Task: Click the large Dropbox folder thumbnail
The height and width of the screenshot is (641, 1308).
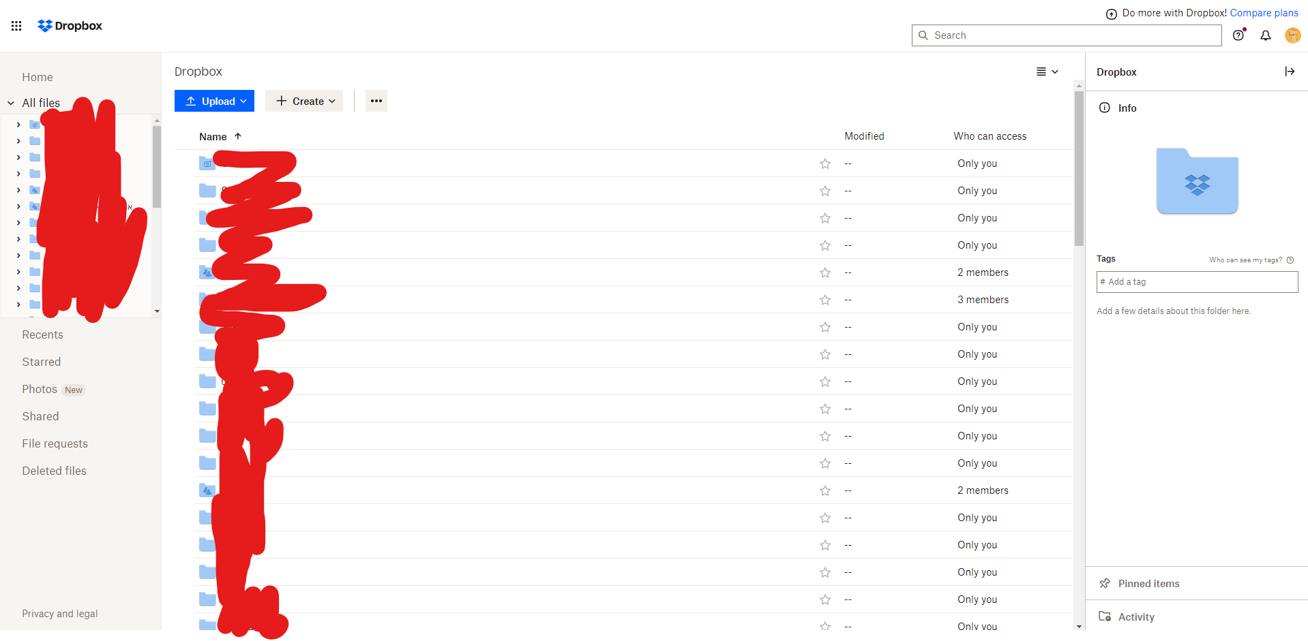Action: (x=1197, y=181)
